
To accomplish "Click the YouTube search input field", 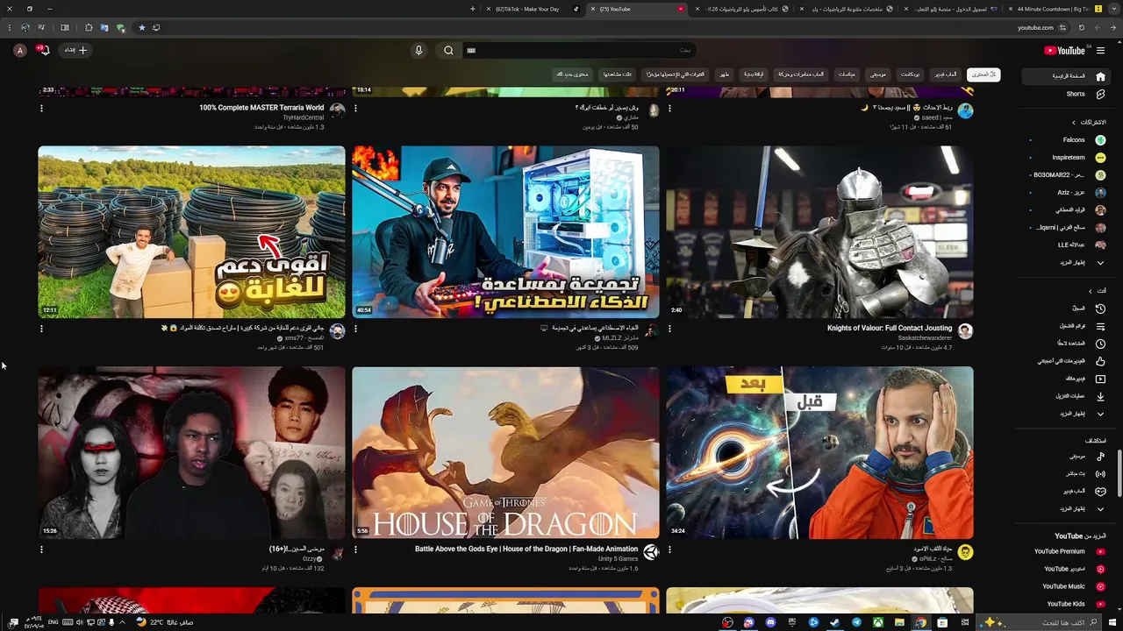I will click(x=579, y=51).
